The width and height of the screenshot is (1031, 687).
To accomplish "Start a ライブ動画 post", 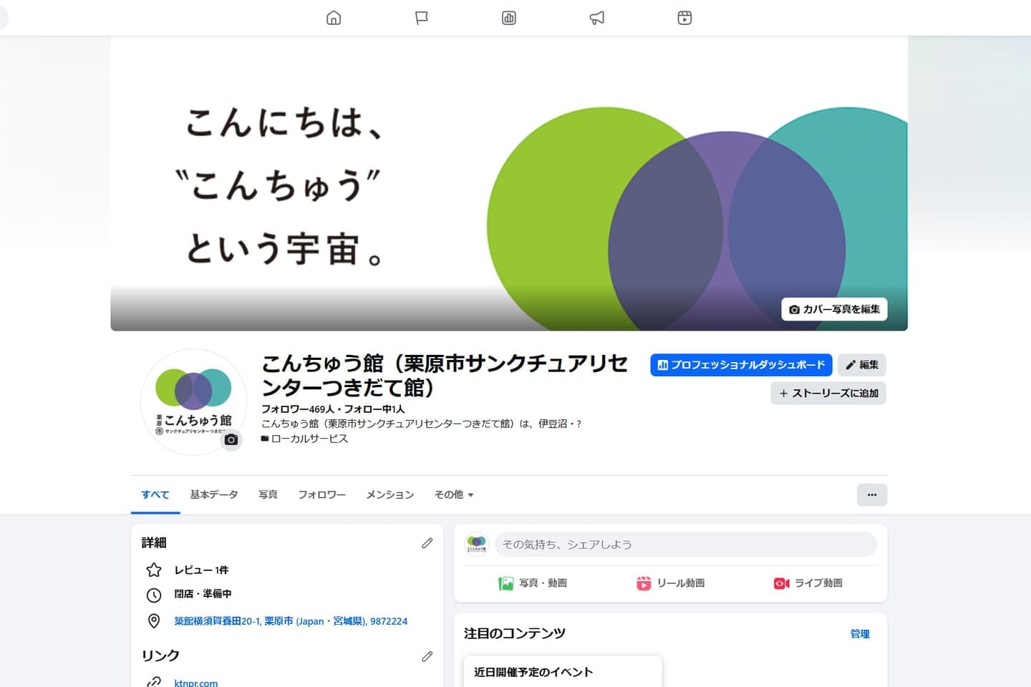I will (808, 583).
